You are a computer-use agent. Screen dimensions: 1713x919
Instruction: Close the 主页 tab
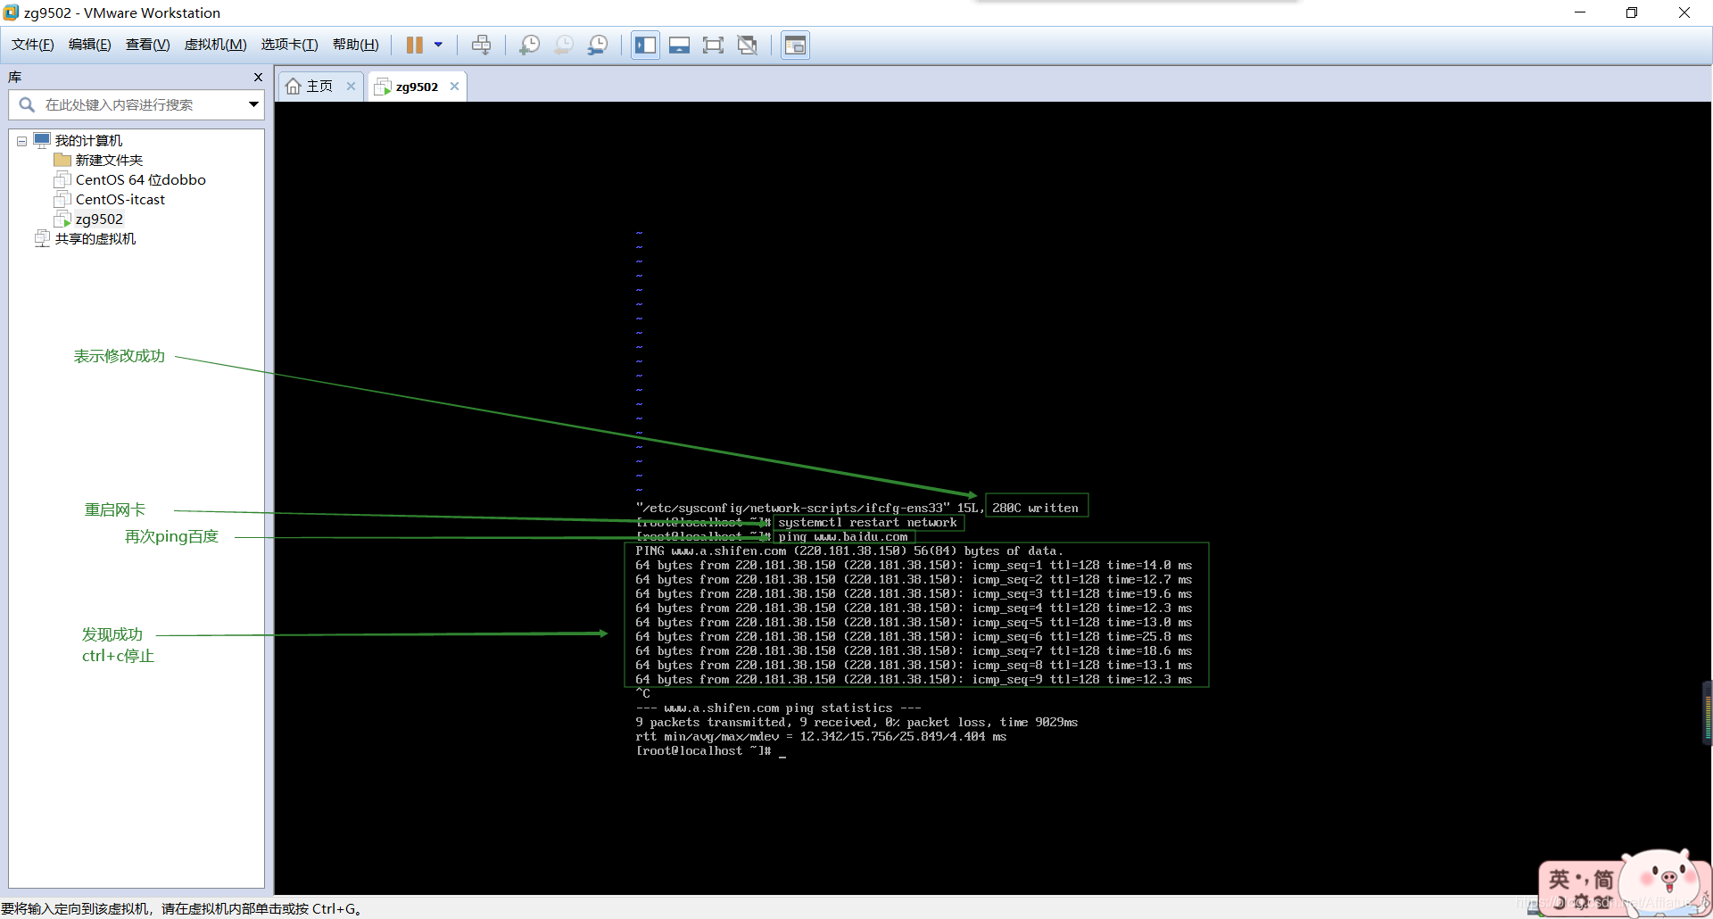coord(352,87)
